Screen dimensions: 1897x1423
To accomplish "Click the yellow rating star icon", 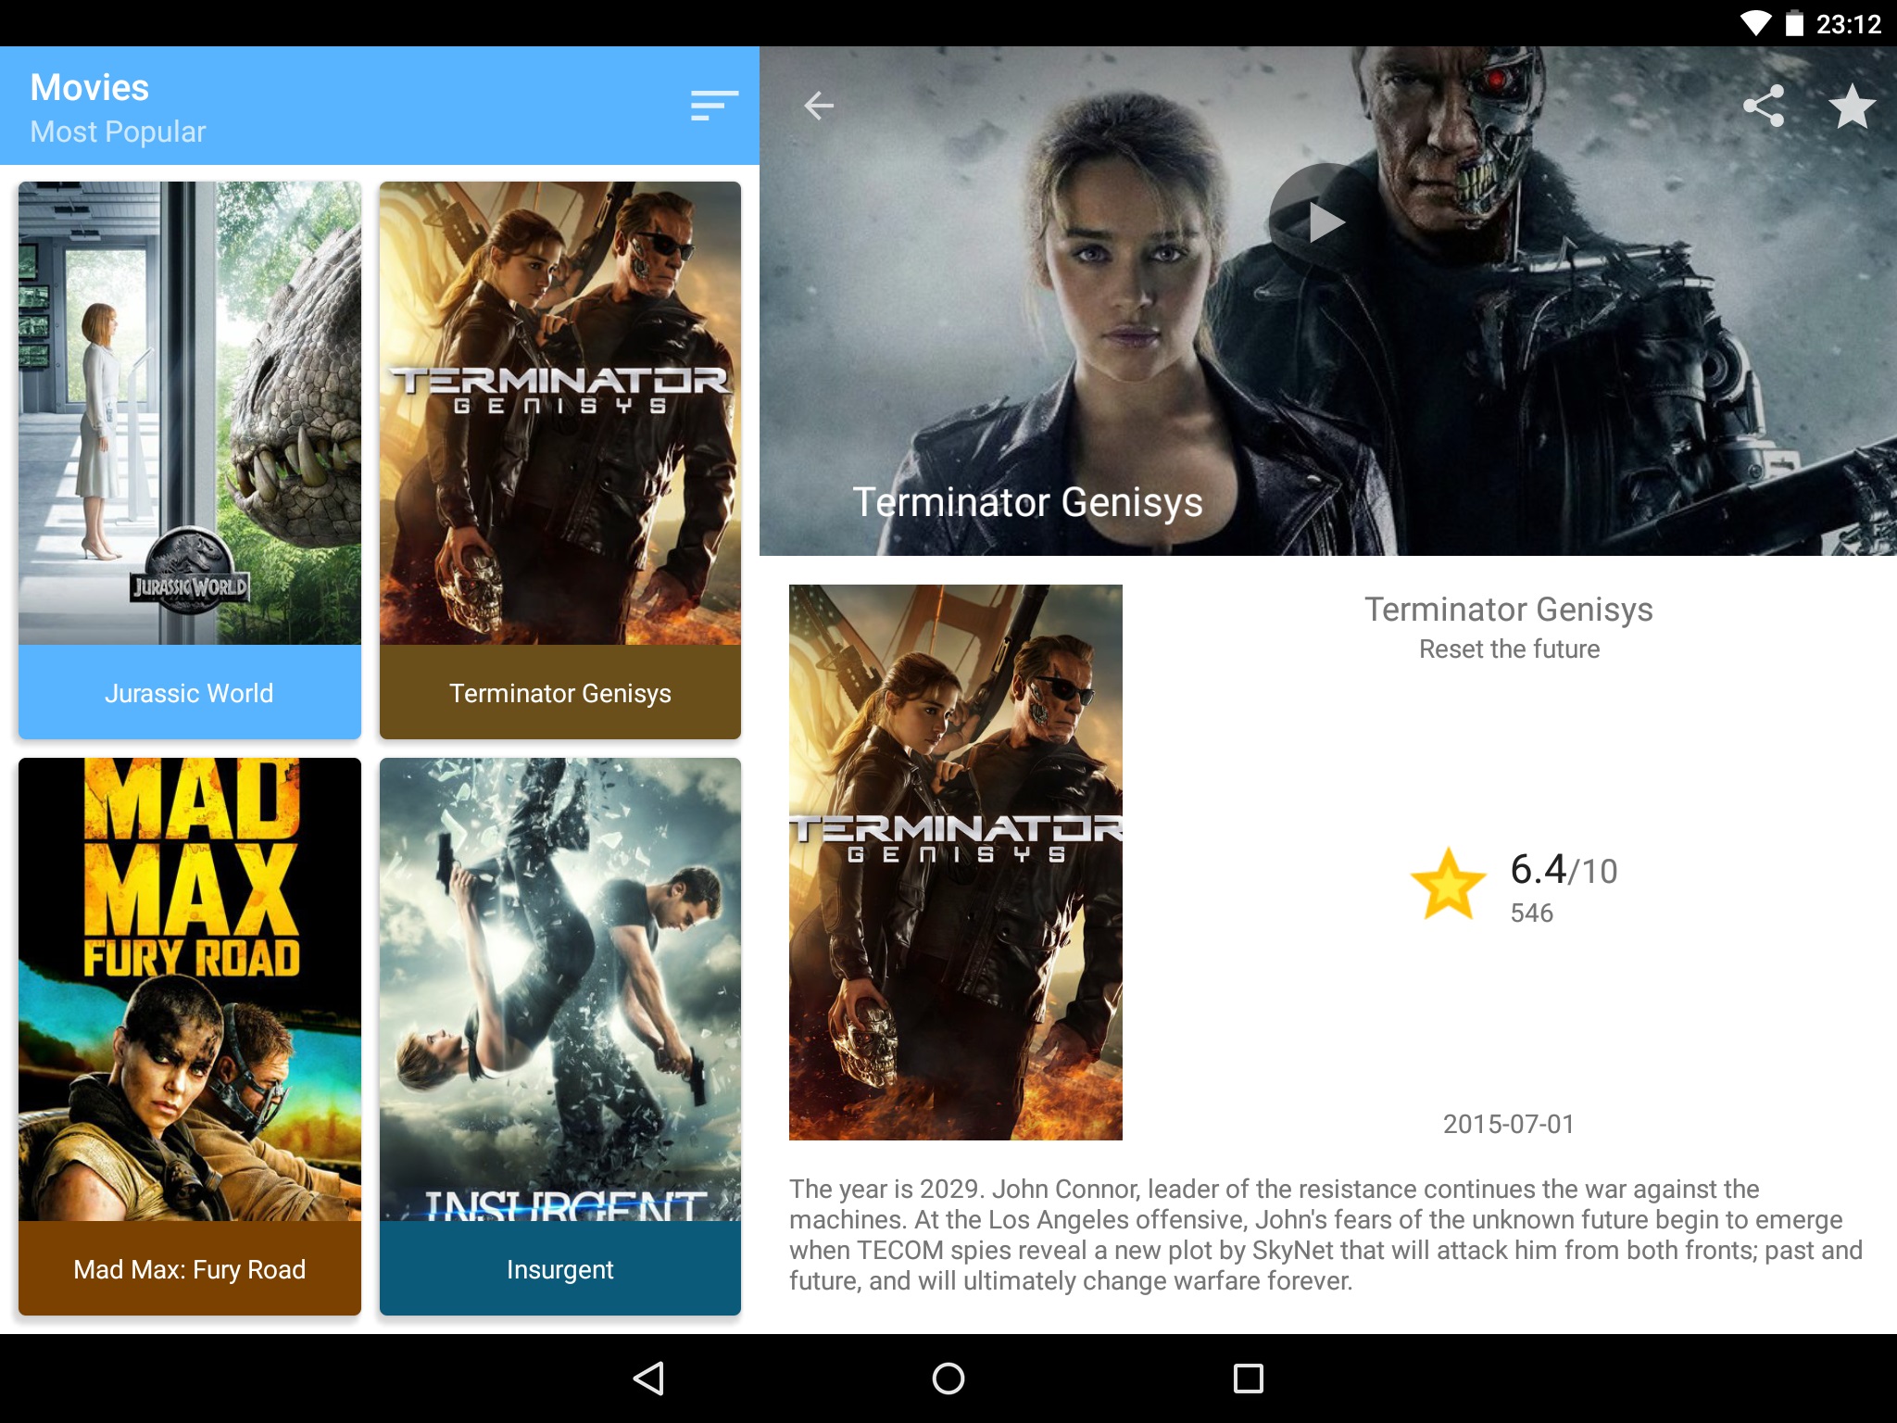I will [x=1448, y=884].
